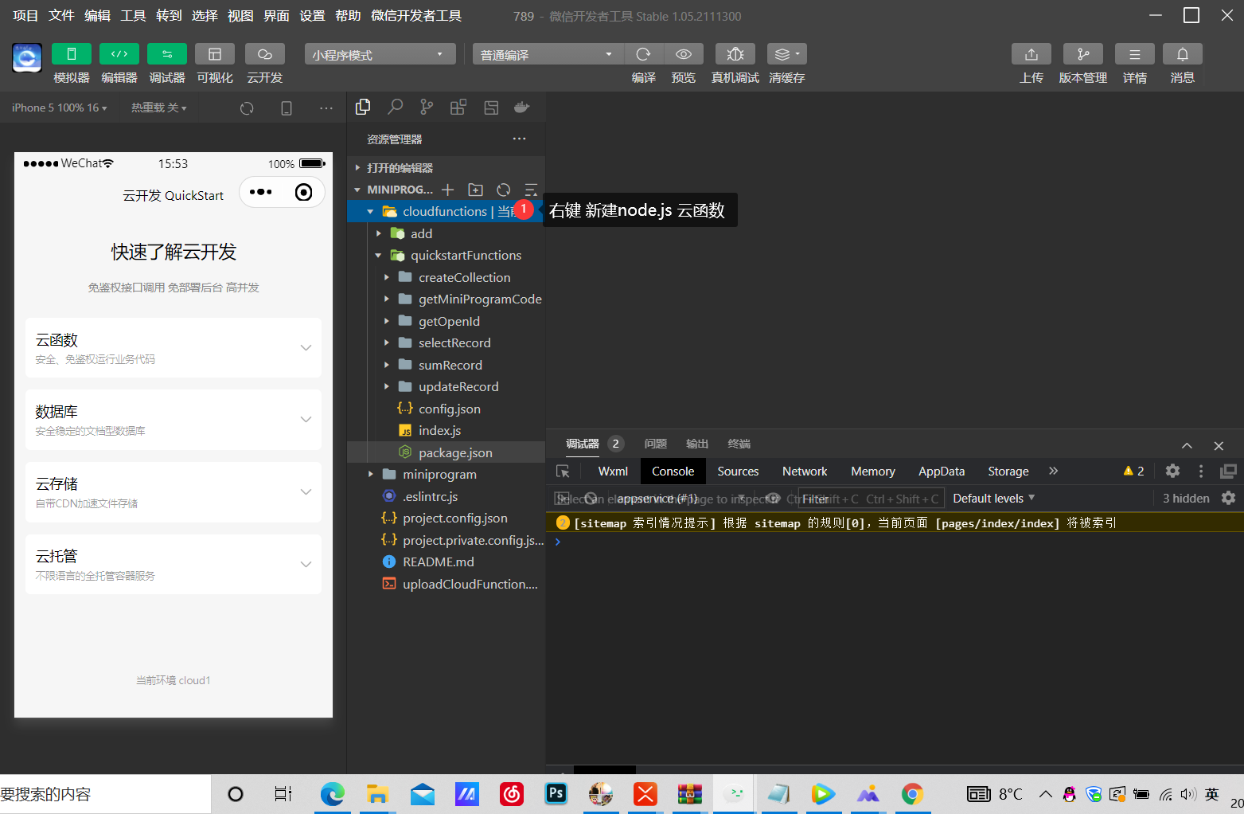Select the search icon in sidebar

(x=395, y=107)
